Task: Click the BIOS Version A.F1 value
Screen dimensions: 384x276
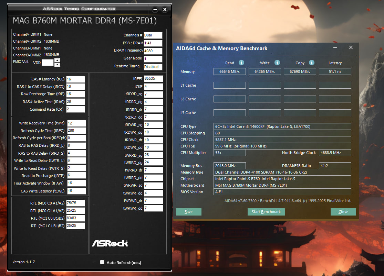Action: 282,192
